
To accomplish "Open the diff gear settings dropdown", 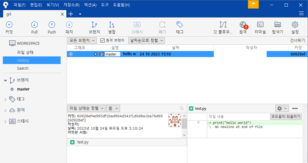I will pos(282,108).
